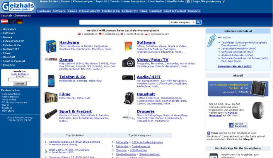The image size is (273, 158).
Task: Open the flashlight image for Sport & Freizeit
Action: tap(51, 114)
